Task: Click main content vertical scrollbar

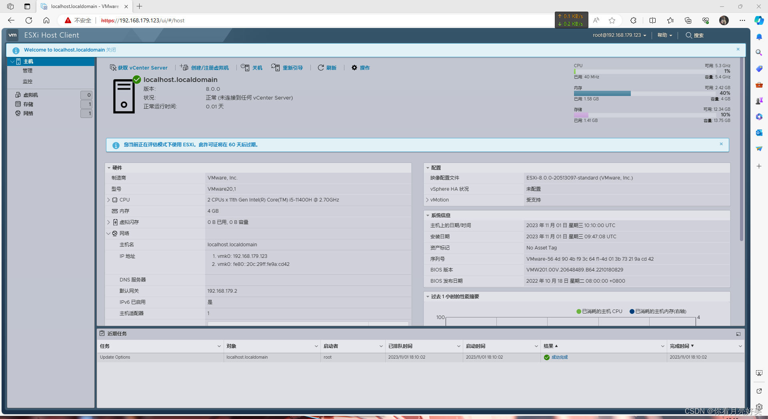Action: (742, 150)
